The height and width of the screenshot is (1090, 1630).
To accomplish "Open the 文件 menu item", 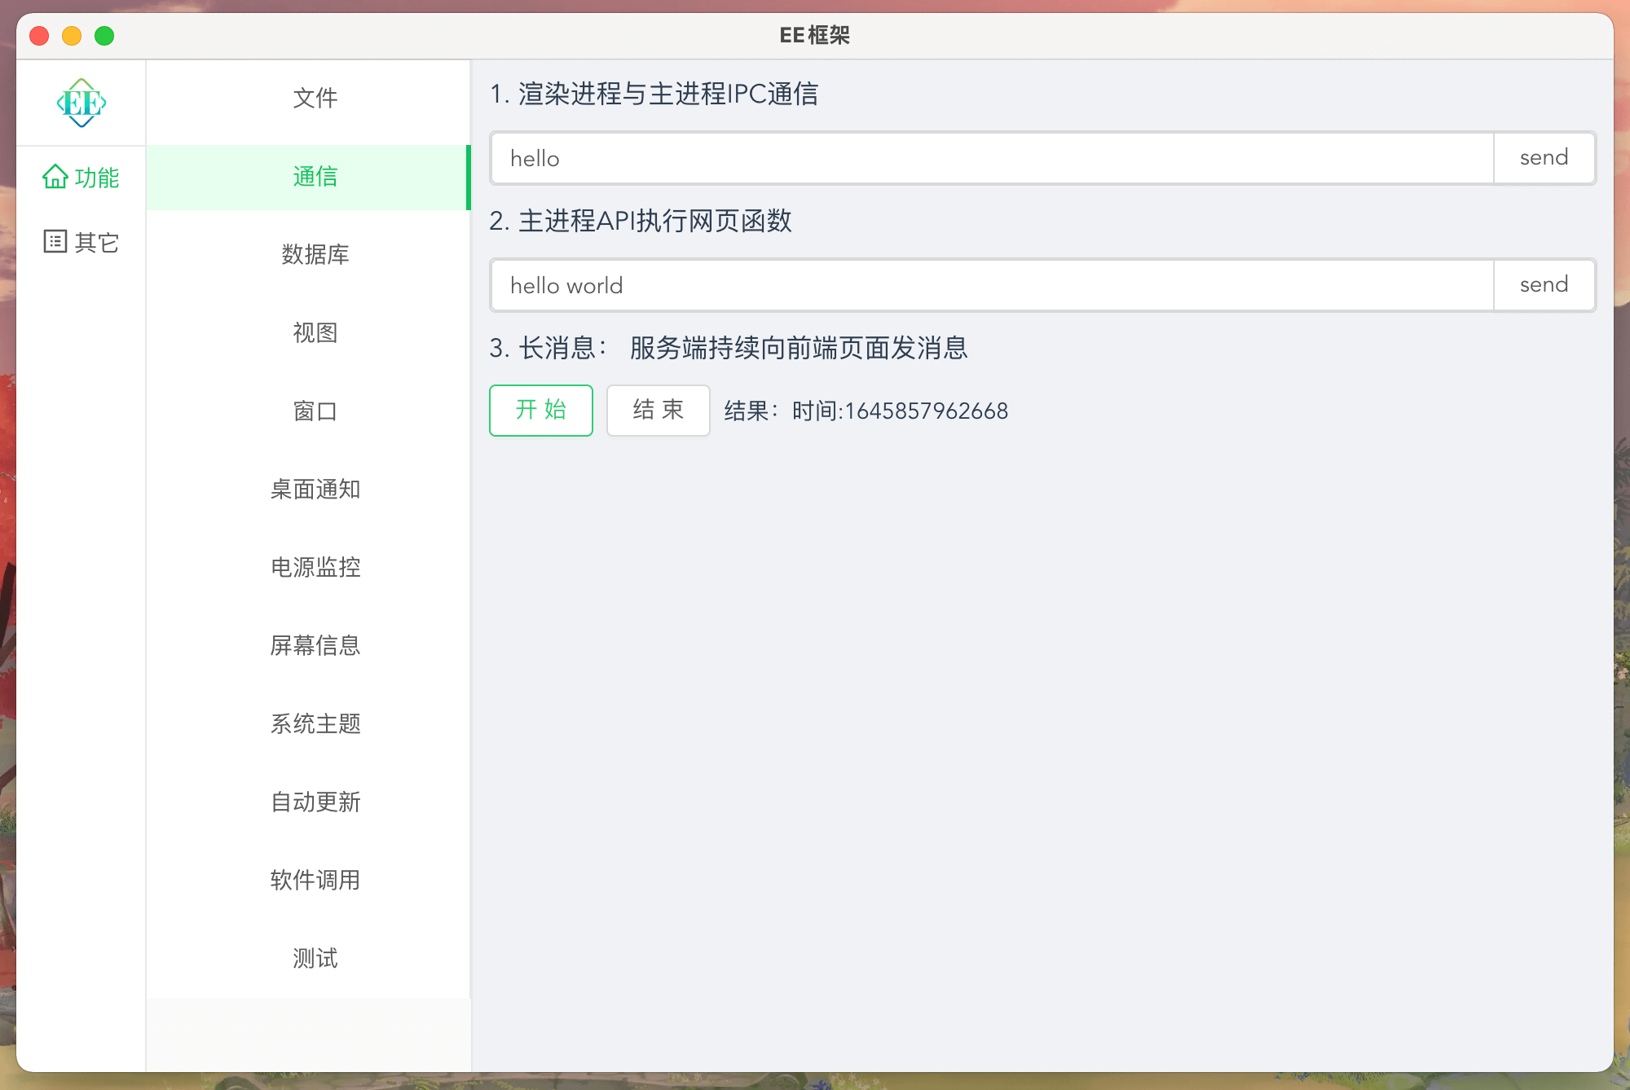I will 315,98.
